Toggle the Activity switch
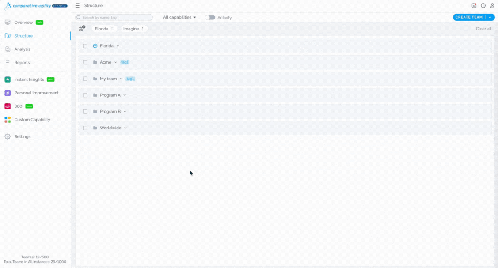498x268 pixels. pos(210,18)
